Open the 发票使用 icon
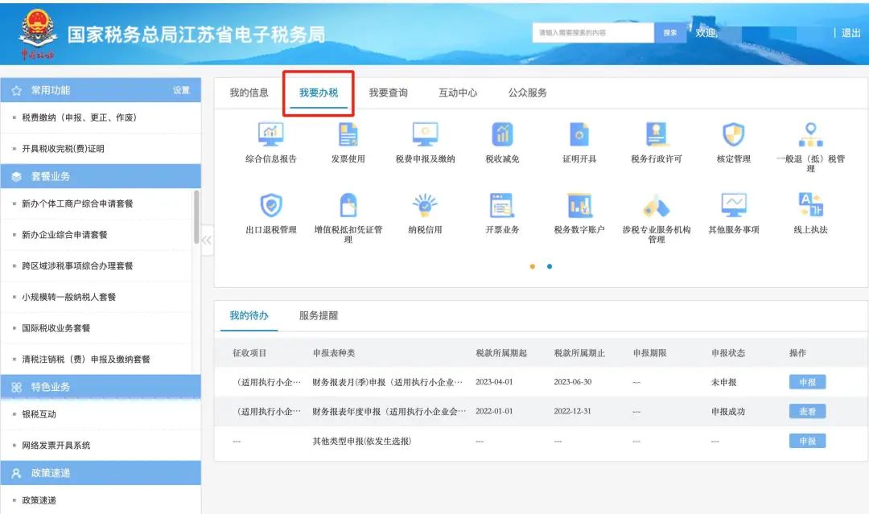 click(x=348, y=134)
